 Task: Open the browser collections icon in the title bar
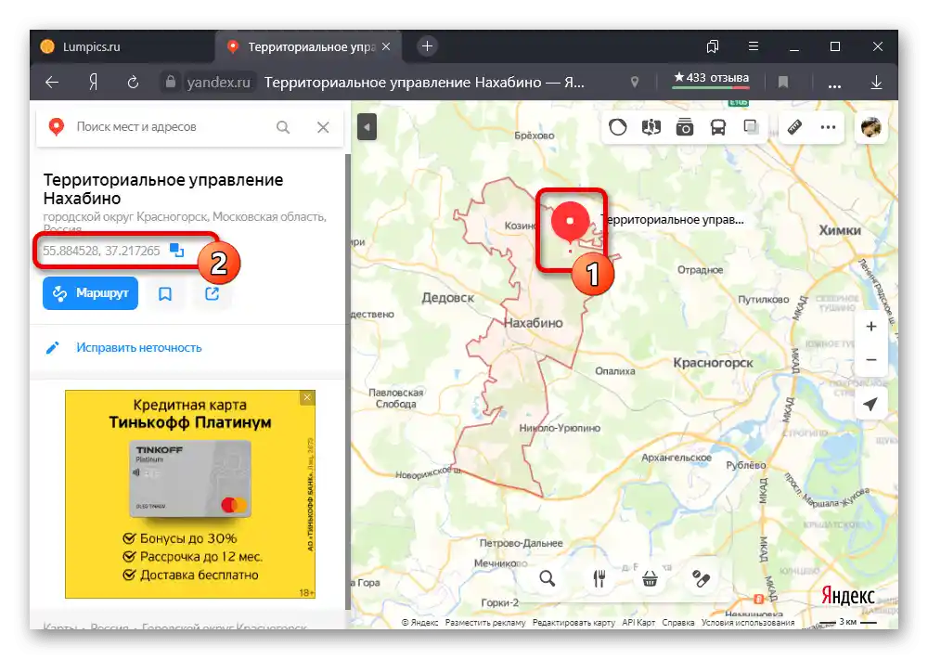click(x=713, y=46)
